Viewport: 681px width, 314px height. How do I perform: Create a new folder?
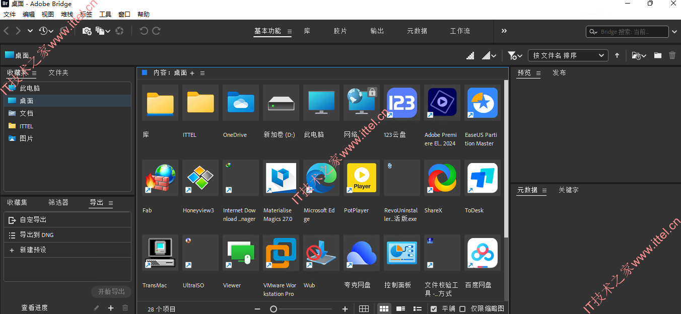658,55
